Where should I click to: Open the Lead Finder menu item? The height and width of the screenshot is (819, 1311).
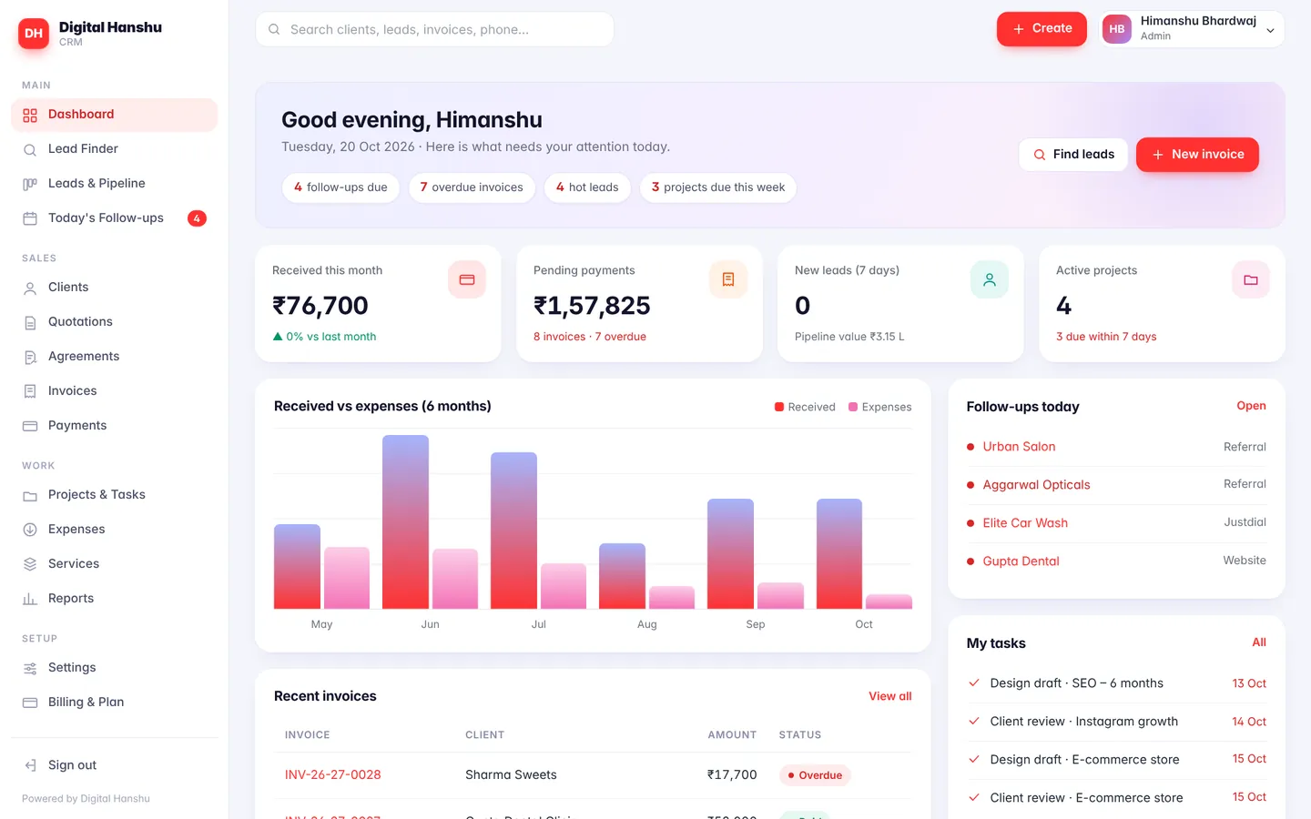coord(115,149)
